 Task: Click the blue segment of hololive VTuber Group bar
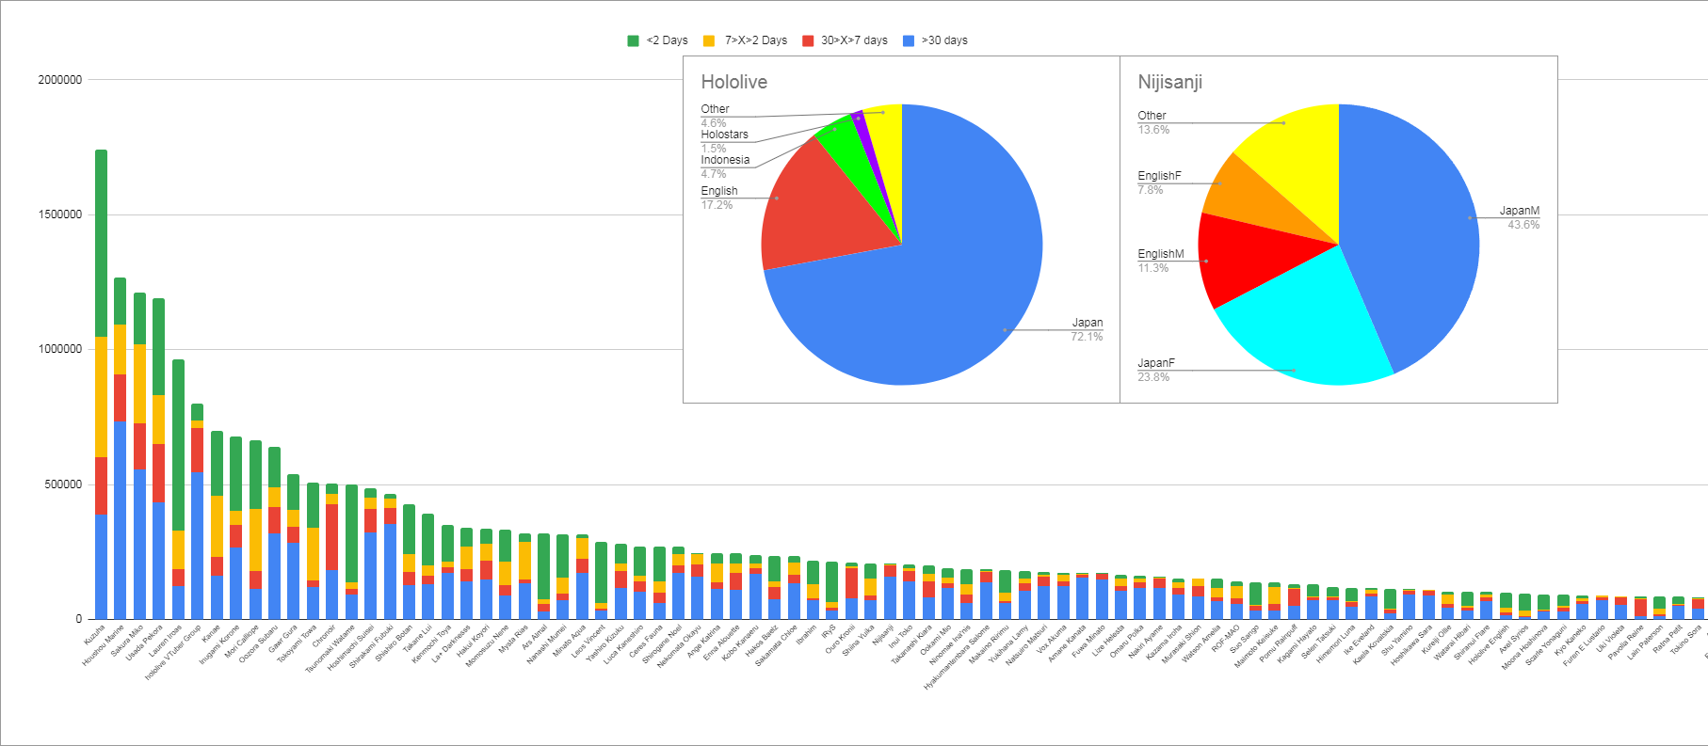[197, 546]
